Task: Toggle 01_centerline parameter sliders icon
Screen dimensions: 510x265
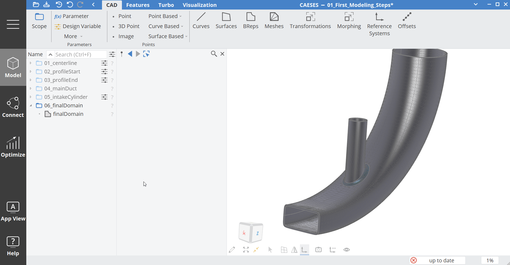Action: coord(104,63)
